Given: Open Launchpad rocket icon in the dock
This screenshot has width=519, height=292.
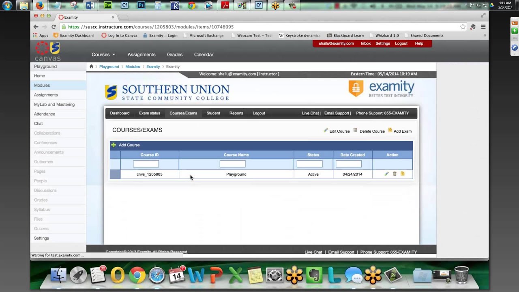Looking at the screenshot, I should click(78, 275).
